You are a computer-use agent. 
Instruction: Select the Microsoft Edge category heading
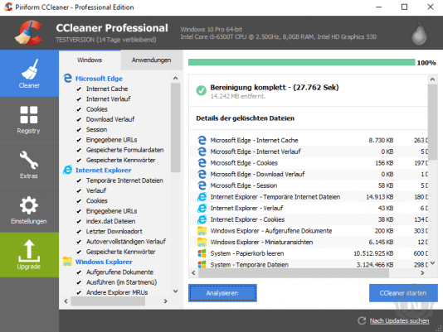99,79
